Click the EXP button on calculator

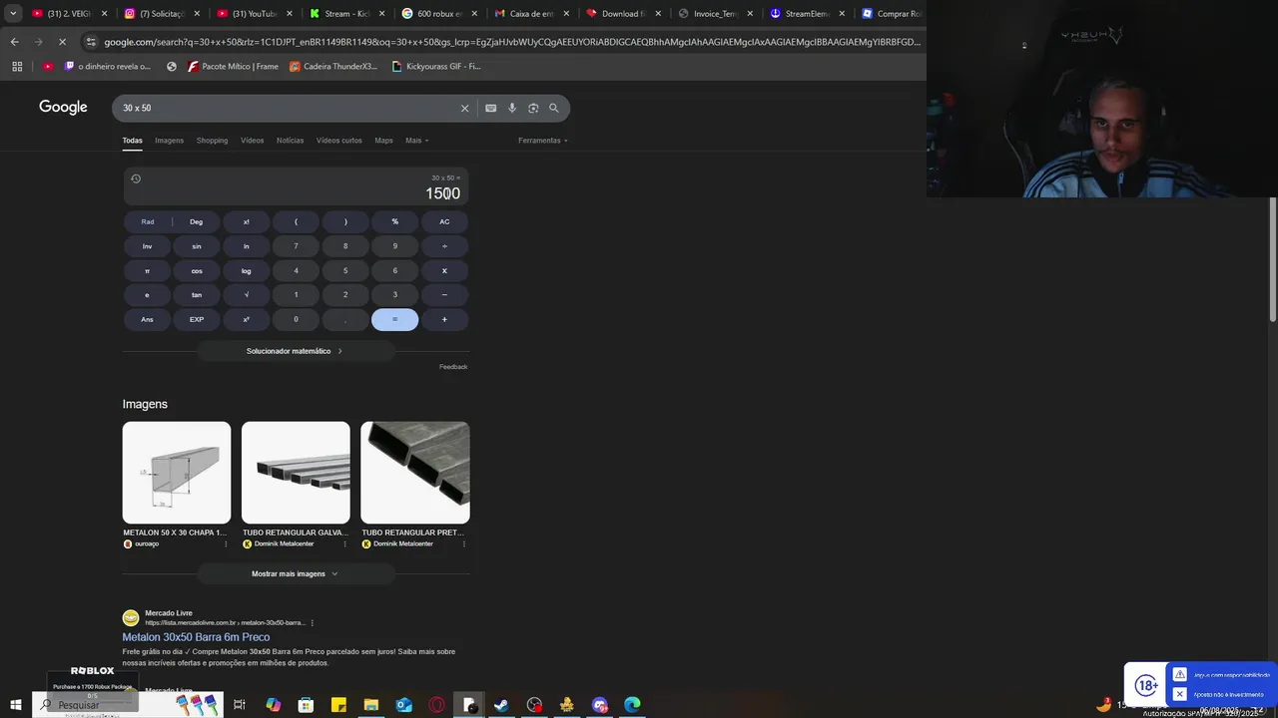[x=197, y=319]
